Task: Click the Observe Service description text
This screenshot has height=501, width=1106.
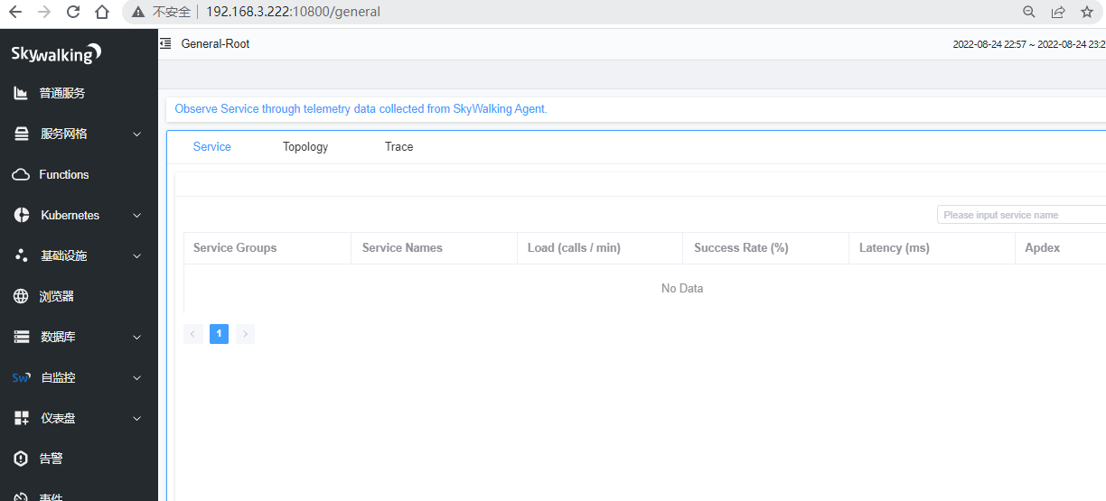Action: click(361, 108)
